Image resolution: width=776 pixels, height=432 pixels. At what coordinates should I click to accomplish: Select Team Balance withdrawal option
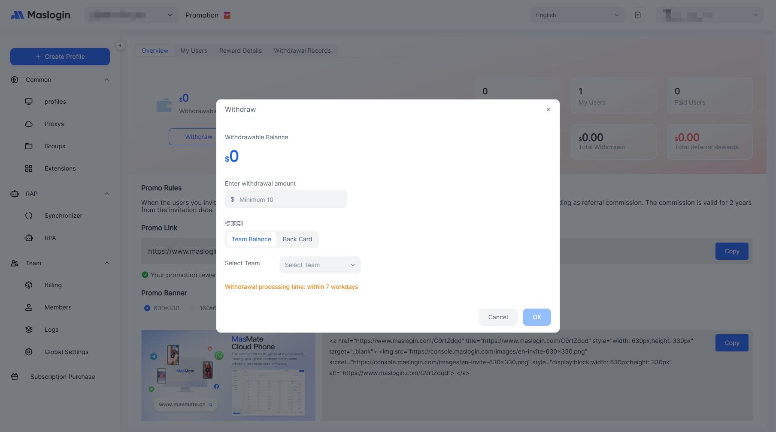(x=251, y=239)
